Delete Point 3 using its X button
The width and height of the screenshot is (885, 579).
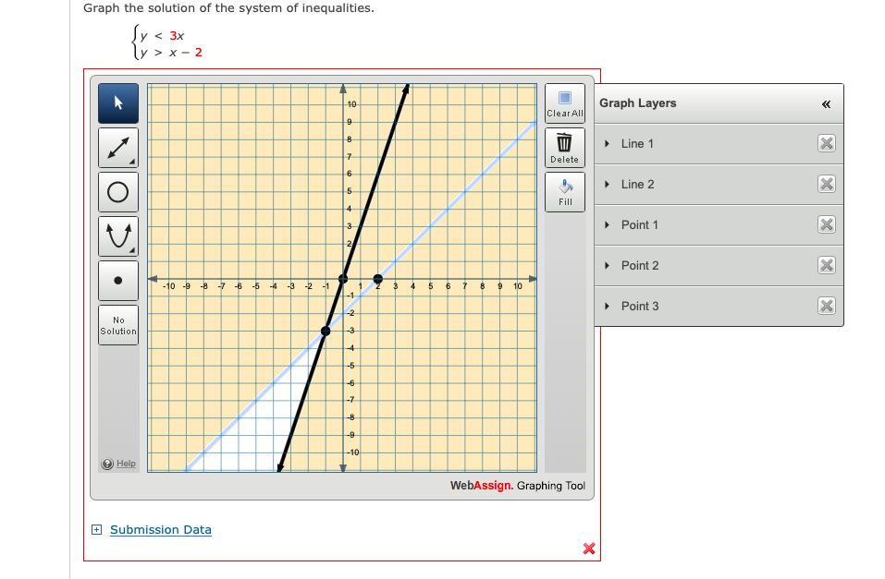click(826, 306)
